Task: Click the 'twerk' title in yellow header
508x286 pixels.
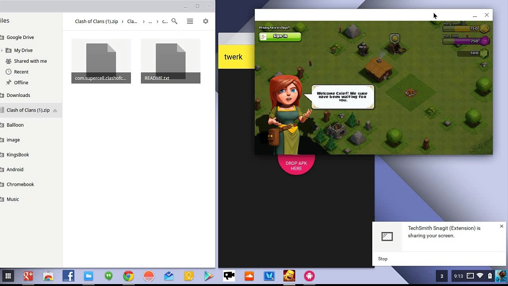Action: (233, 57)
